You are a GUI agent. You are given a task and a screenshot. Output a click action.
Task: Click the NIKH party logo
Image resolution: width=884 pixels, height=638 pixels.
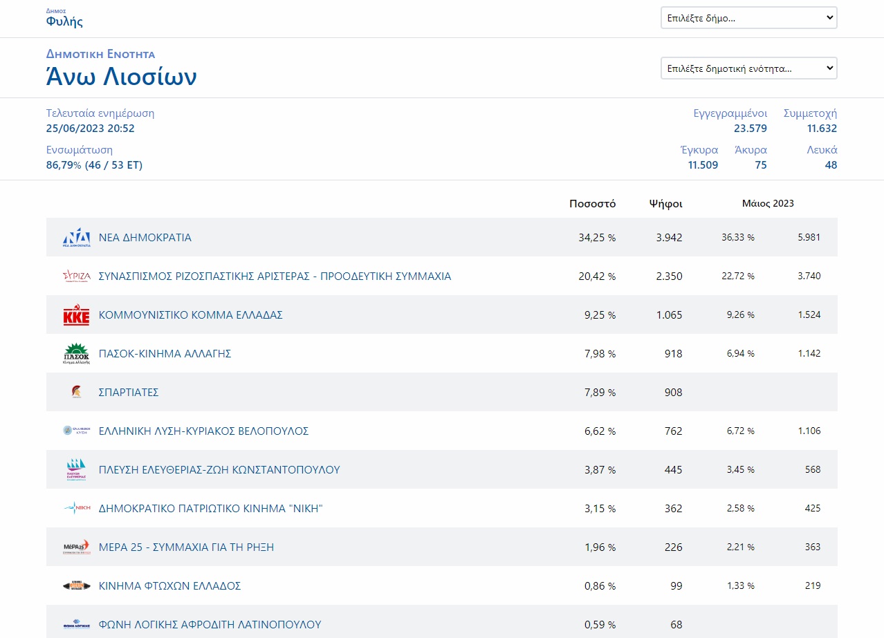[77, 509]
